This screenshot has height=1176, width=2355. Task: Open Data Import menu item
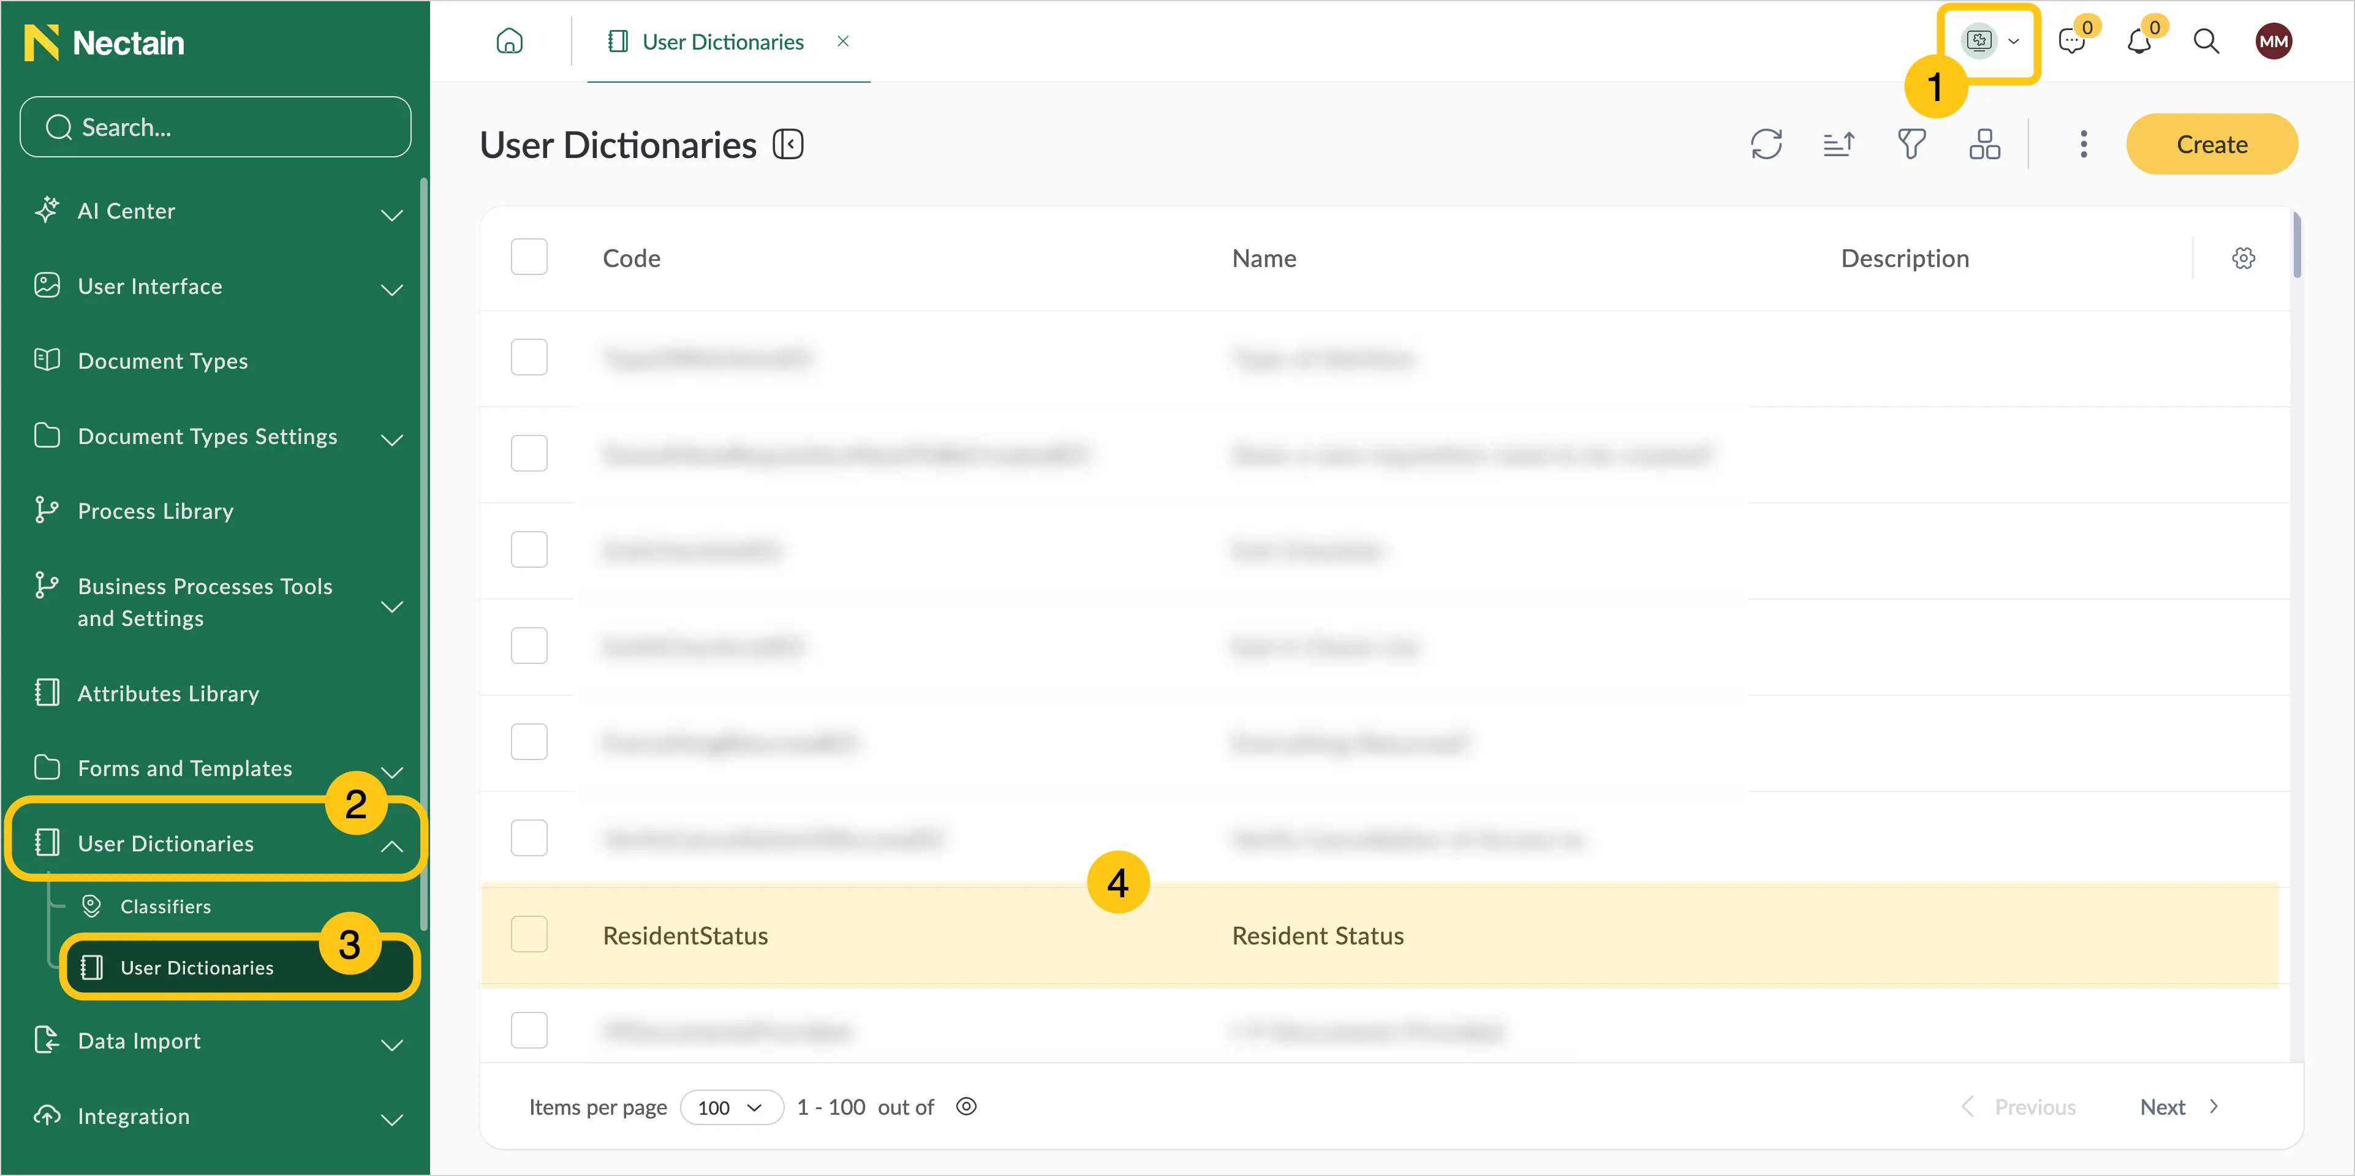[x=139, y=1041]
